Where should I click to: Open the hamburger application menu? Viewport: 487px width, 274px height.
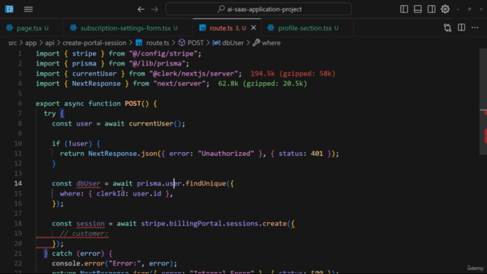(x=28, y=9)
